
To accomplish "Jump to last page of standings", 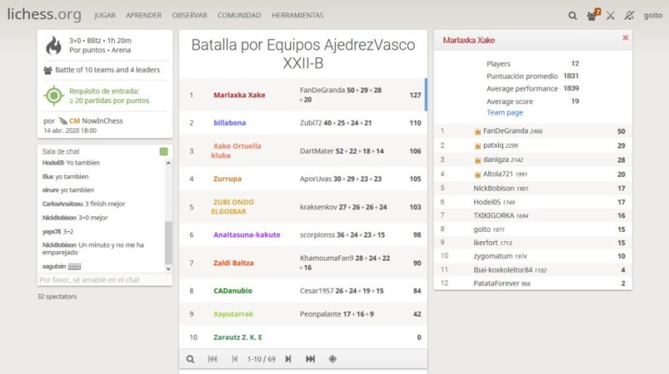I will 311,359.
